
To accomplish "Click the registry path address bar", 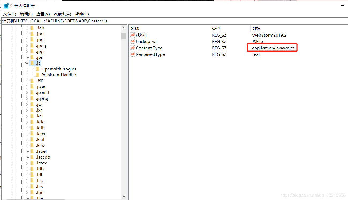I will 174,21.
